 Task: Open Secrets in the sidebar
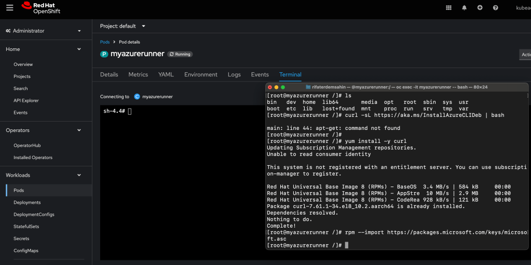(x=21, y=239)
